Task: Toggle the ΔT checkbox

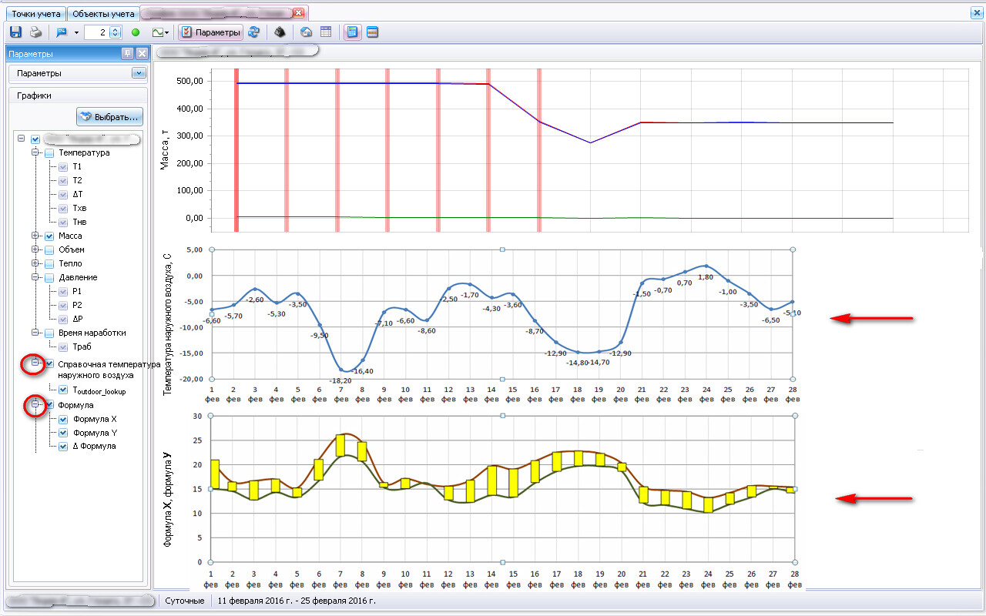Action: [63, 194]
